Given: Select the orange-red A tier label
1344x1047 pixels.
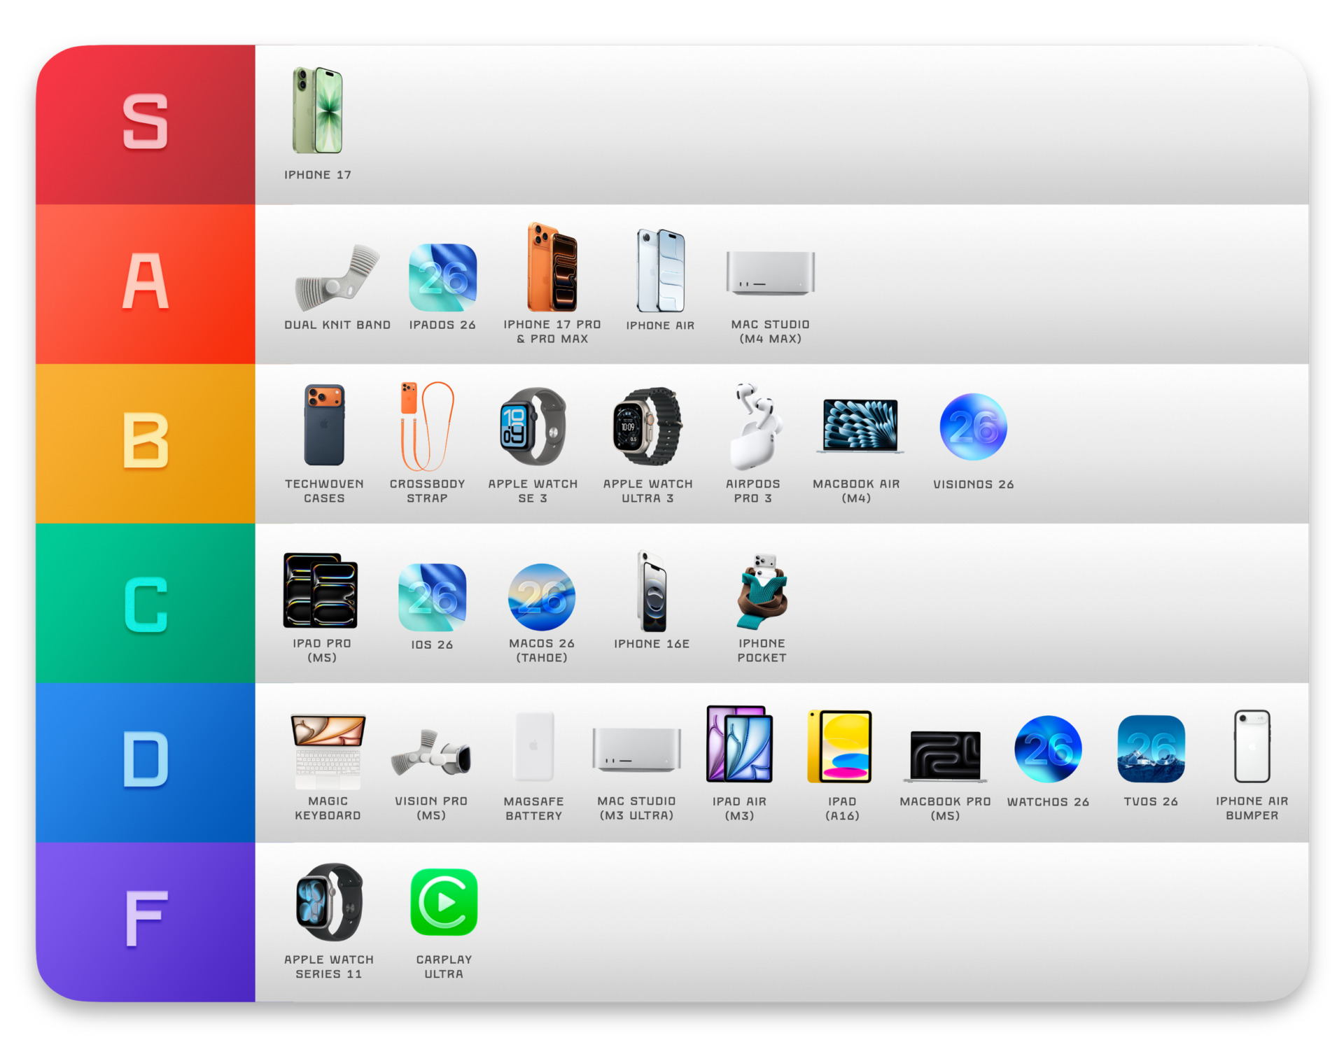Looking at the screenshot, I should click(146, 284).
